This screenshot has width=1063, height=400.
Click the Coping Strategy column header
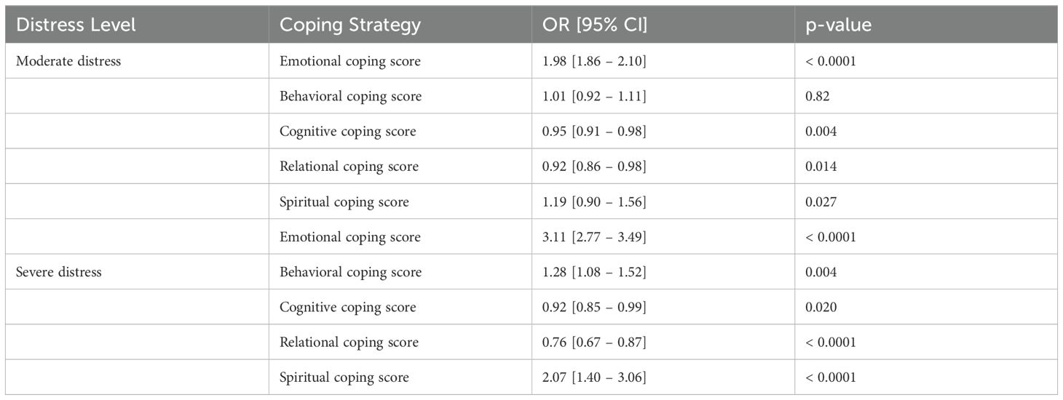(350, 25)
